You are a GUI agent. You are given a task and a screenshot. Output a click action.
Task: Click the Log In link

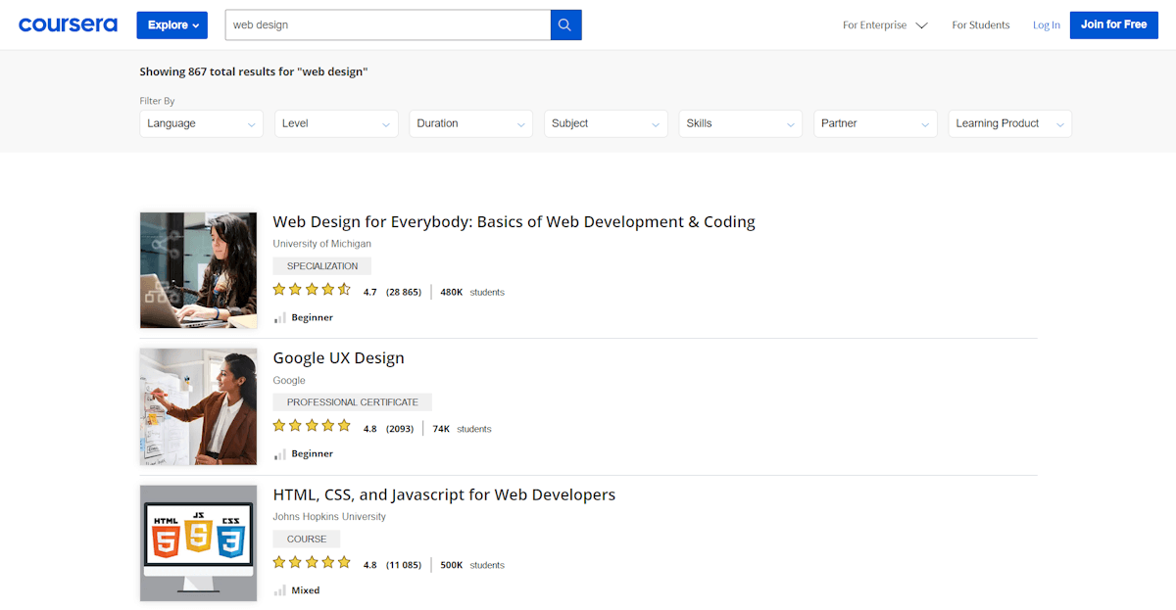(x=1047, y=25)
